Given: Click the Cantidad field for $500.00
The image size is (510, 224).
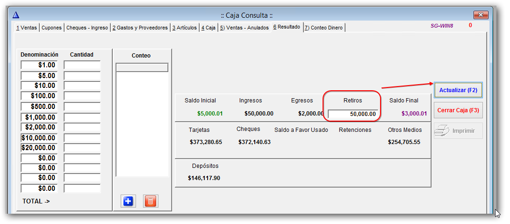Looking at the screenshot, I should pyautogui.click(x=82, y=107).
